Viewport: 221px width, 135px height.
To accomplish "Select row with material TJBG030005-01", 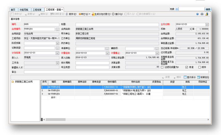I will tap(125, 91).
